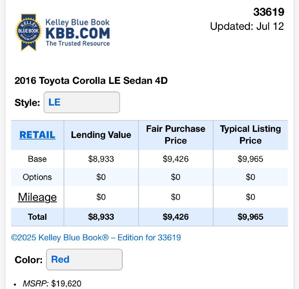Click the Typical Listing Price column header
Image resolution: width=299 pixels, height=289 pixels.
(x=251, y=135)
